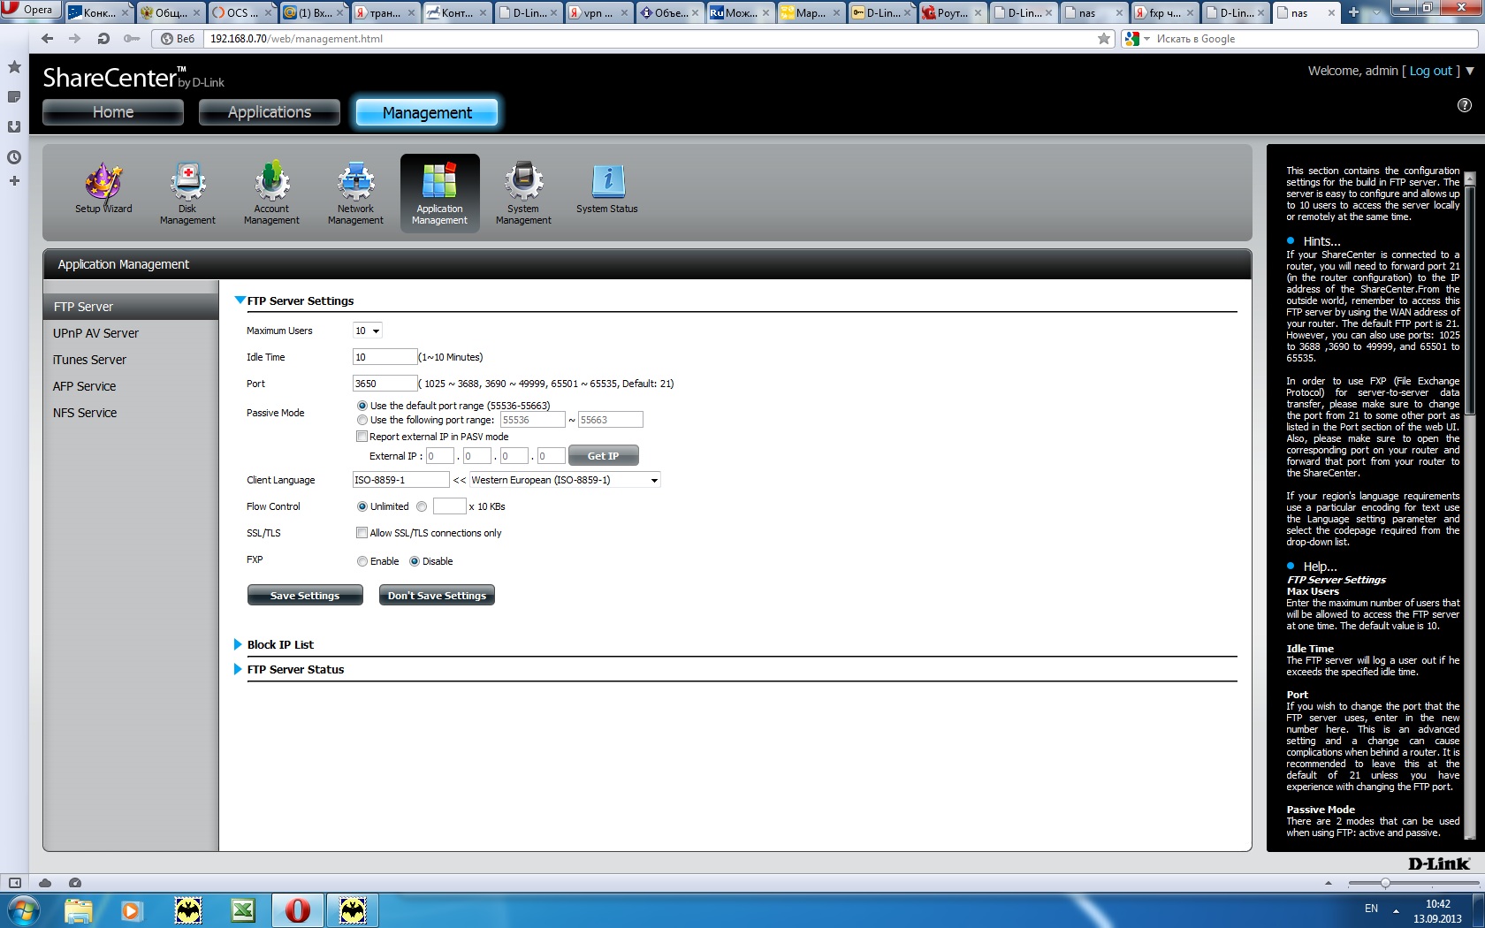Open Network Management
The height and width of the screenshot is (928, 1485).
coord(355,194)
